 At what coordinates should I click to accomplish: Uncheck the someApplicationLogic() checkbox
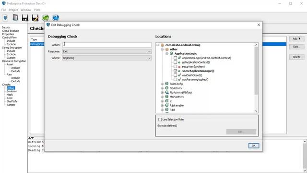pyautogui.click(x=175, y=71)
